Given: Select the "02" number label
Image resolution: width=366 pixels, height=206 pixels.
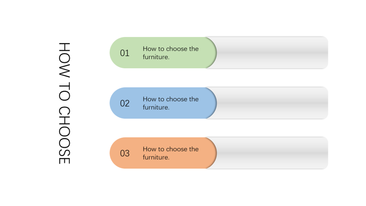Looking at the screenshot, I should pyautogui.click(x=125, y=103).
